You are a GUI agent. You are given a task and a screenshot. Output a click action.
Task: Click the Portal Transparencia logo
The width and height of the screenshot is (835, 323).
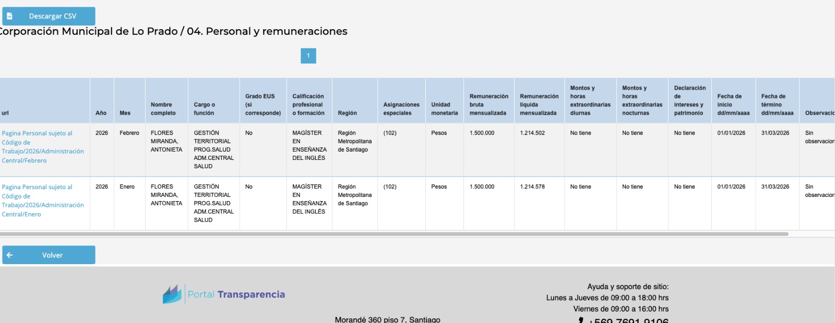[x=172, y=294]
